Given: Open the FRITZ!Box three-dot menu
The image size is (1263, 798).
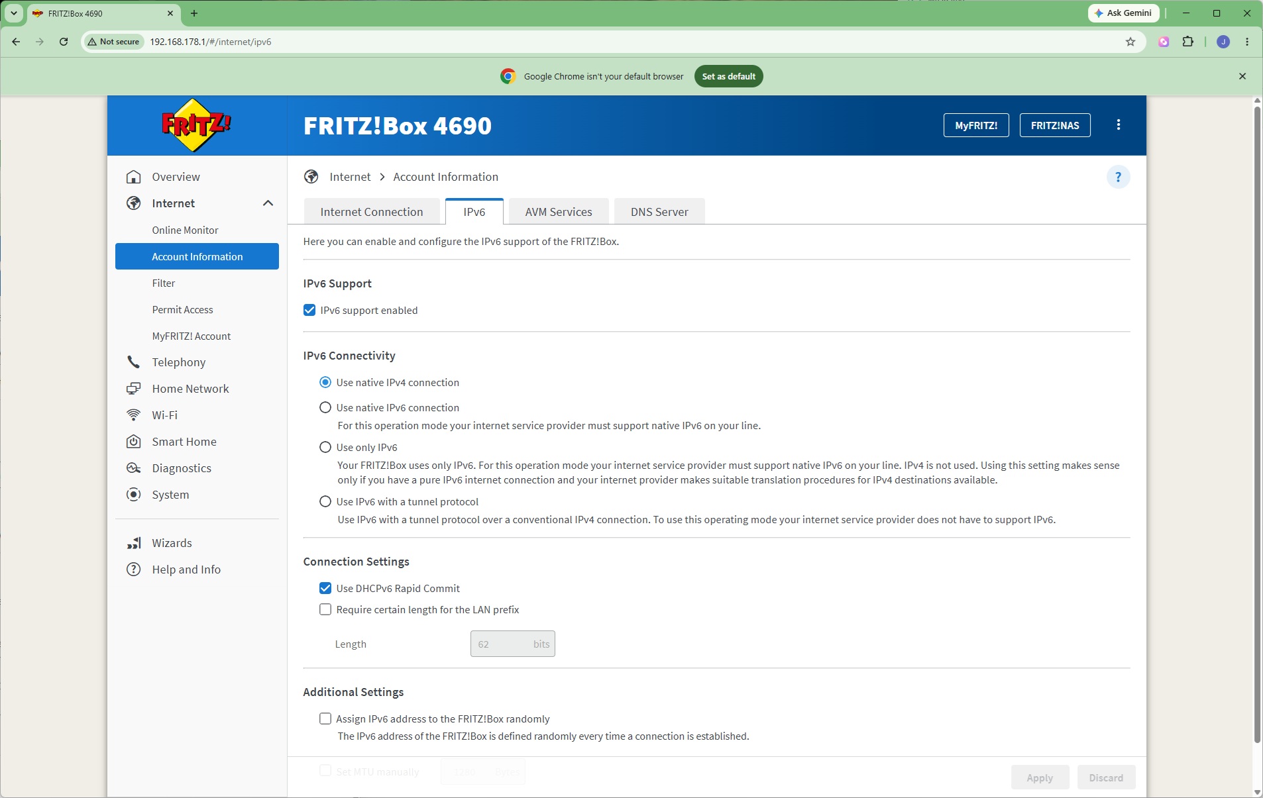Looking at the screenshot, I should click(x=1119, y=125).
